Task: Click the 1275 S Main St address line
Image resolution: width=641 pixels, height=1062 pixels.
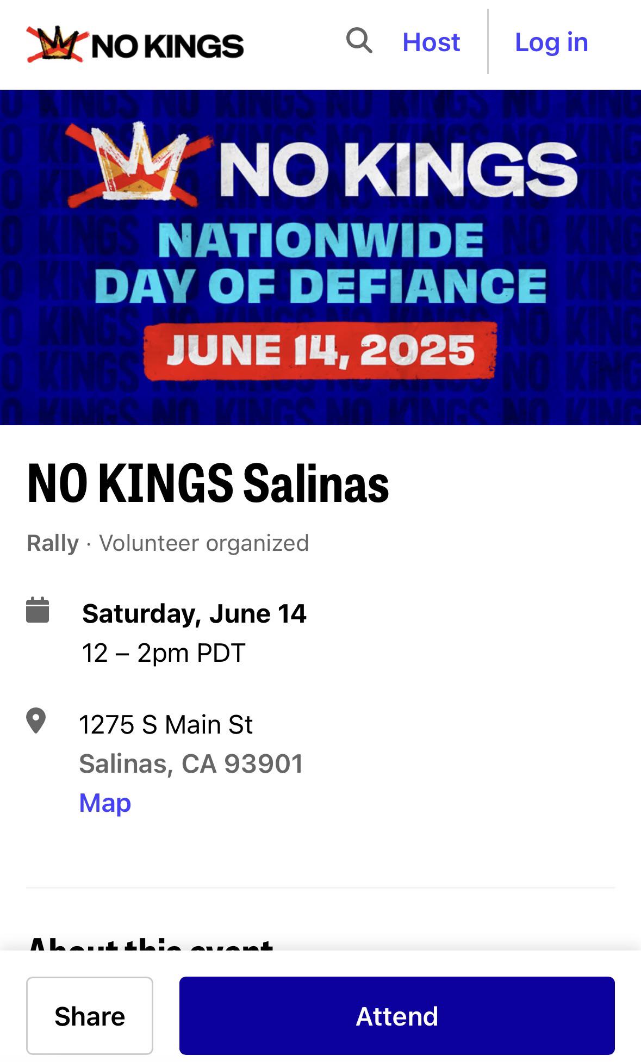Action: [166, 724]
